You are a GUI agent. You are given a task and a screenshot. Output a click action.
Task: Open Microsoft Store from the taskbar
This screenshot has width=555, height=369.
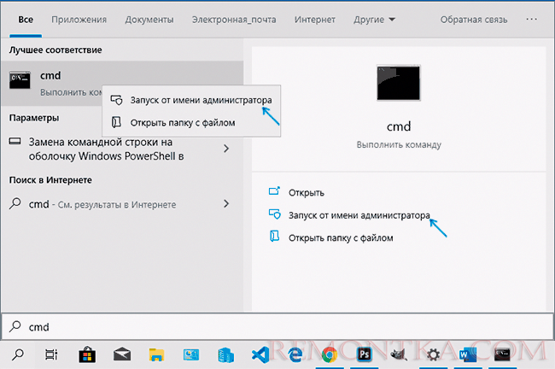(88, 354)
